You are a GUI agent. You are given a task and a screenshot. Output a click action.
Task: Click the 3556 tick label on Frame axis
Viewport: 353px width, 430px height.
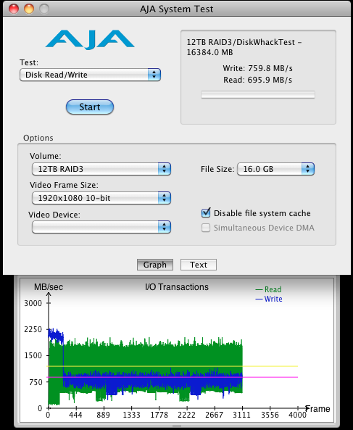270,415
